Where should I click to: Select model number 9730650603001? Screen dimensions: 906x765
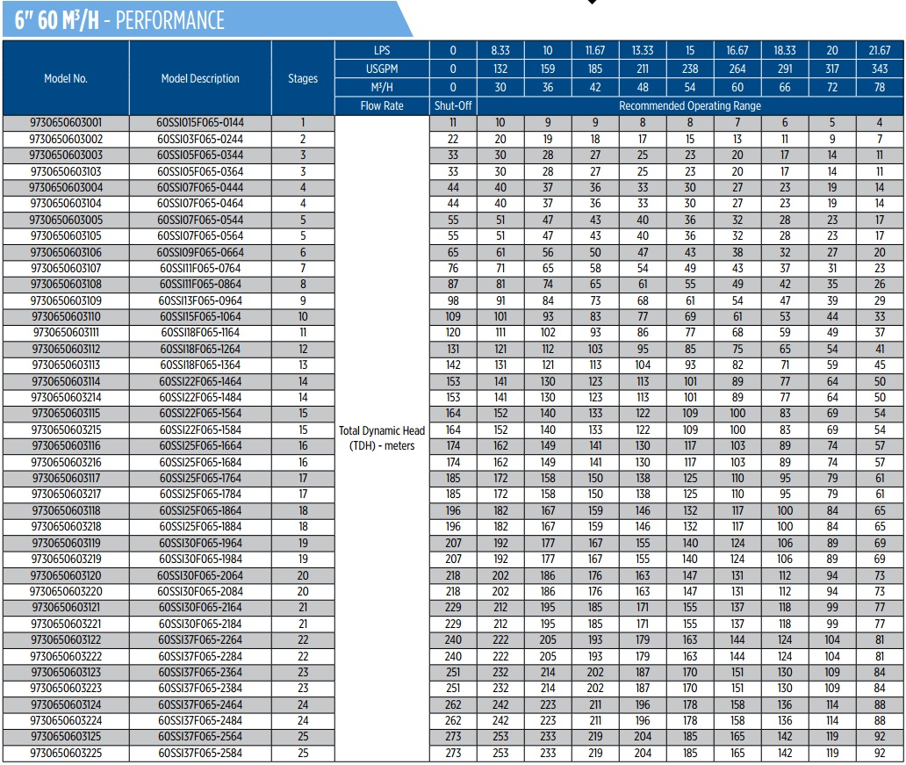[x=66, y=123]
